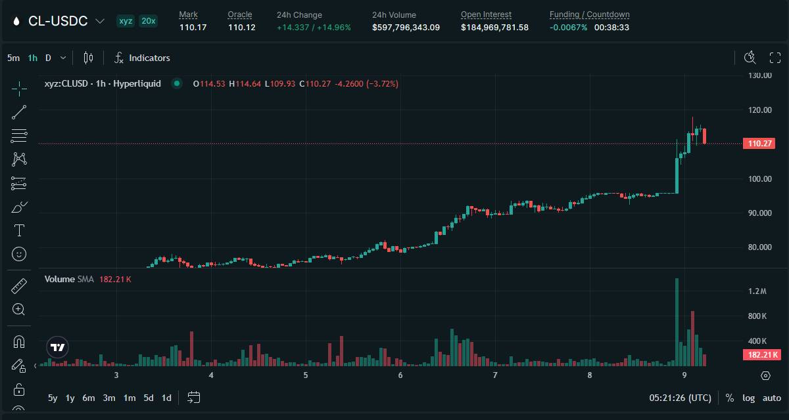The width and height of the screenshot is (789, 420).
Task: Toggle the auto scale option
Action: [x=771, y=398]
